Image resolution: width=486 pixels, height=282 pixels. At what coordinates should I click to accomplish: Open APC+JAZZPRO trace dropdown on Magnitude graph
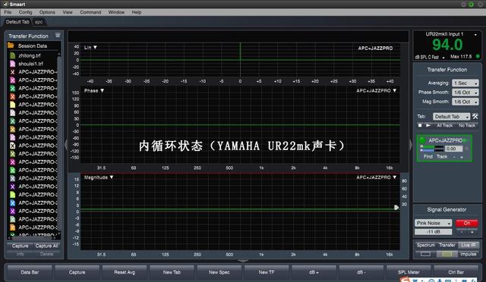click(377, 177)
